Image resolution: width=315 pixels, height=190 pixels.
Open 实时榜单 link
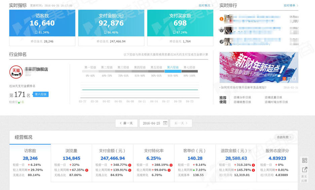pyautogui.click(x=291, y=6)
